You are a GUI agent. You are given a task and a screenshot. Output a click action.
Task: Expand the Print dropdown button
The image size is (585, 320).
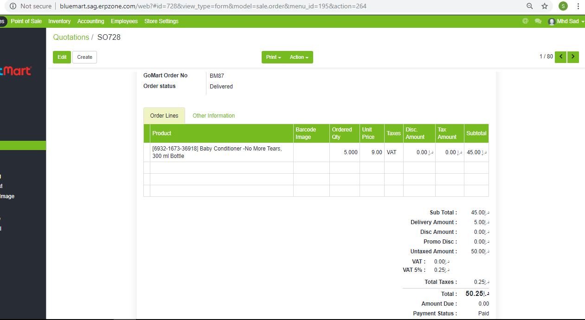[274, 57]
